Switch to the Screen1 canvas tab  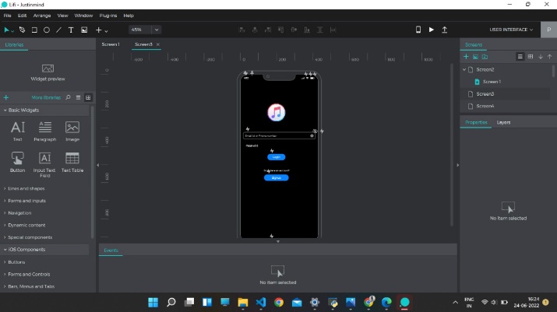(111, 44)
